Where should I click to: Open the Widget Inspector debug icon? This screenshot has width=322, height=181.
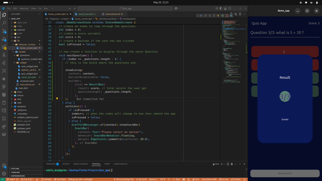tap(231, 16)
